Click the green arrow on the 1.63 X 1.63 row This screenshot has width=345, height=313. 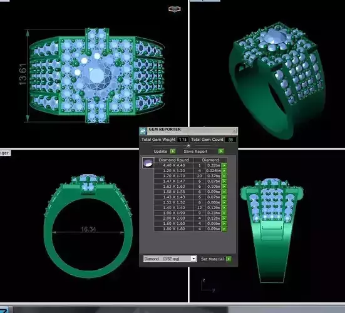(x=224, y=187)
